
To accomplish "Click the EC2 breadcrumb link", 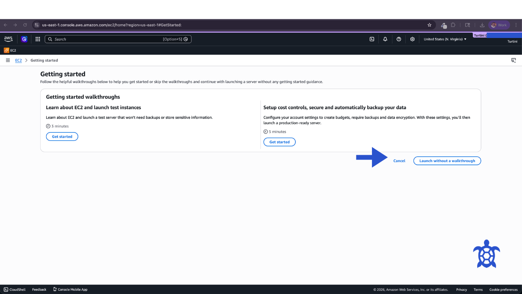I will pyautogui.click(x=18, y=60).
